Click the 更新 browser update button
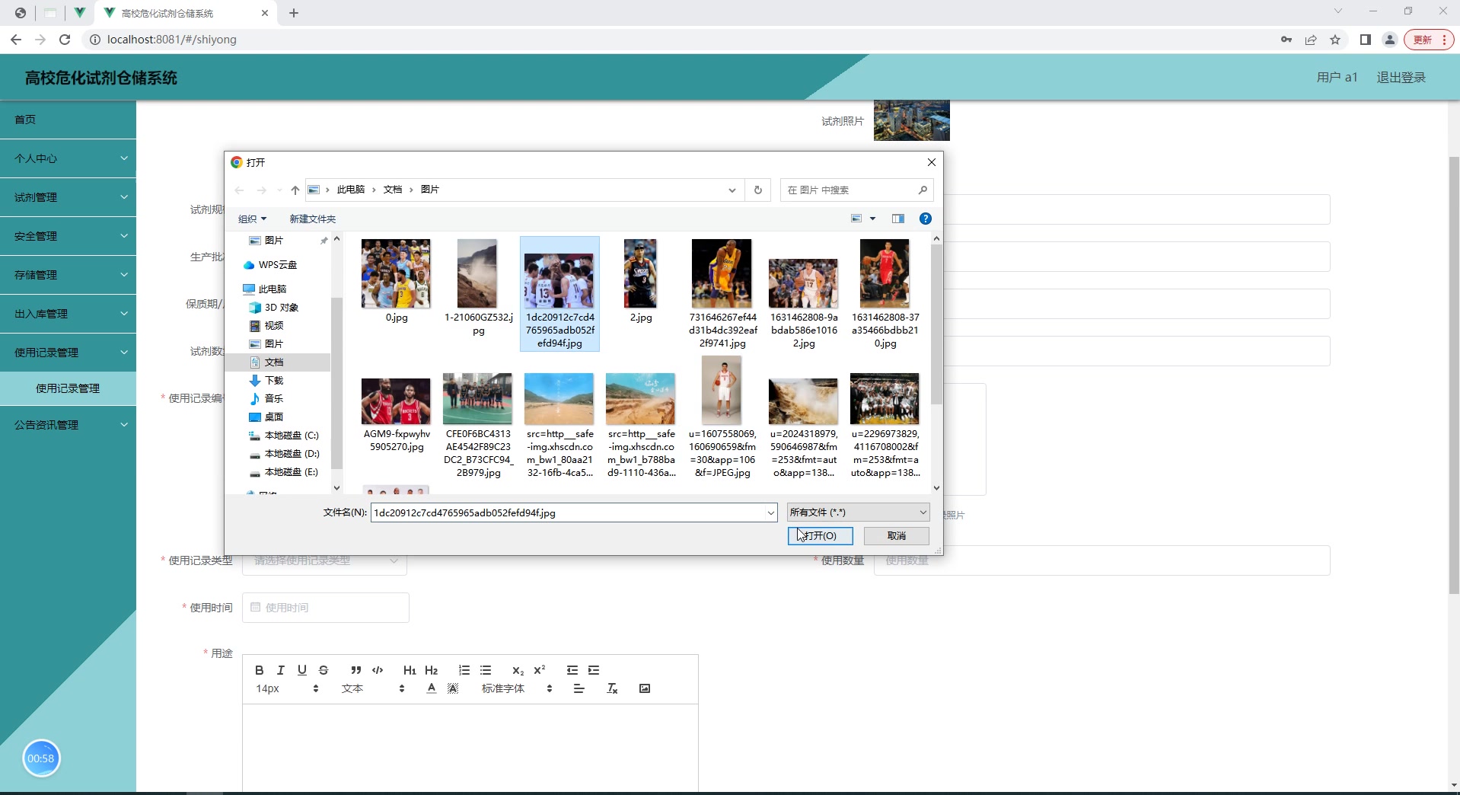 tap(1428, 40)
